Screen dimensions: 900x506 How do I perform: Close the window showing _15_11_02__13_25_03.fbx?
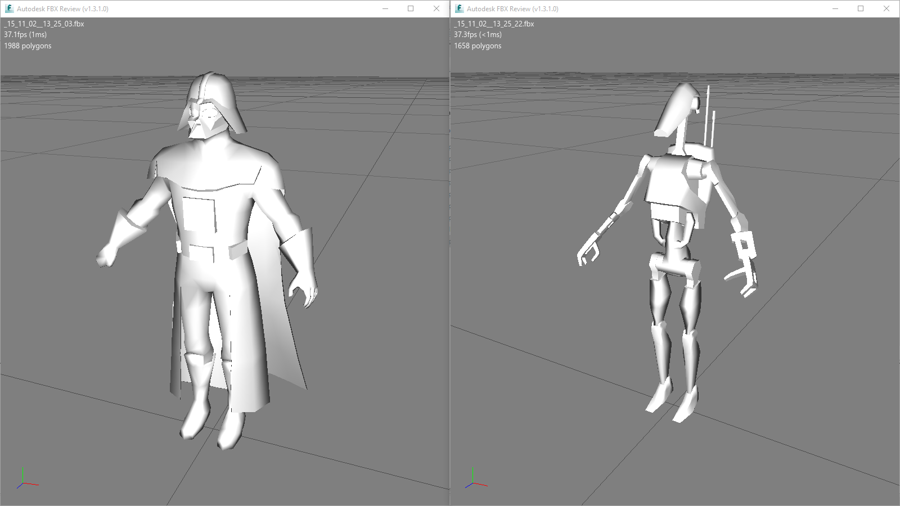point(436,8)
